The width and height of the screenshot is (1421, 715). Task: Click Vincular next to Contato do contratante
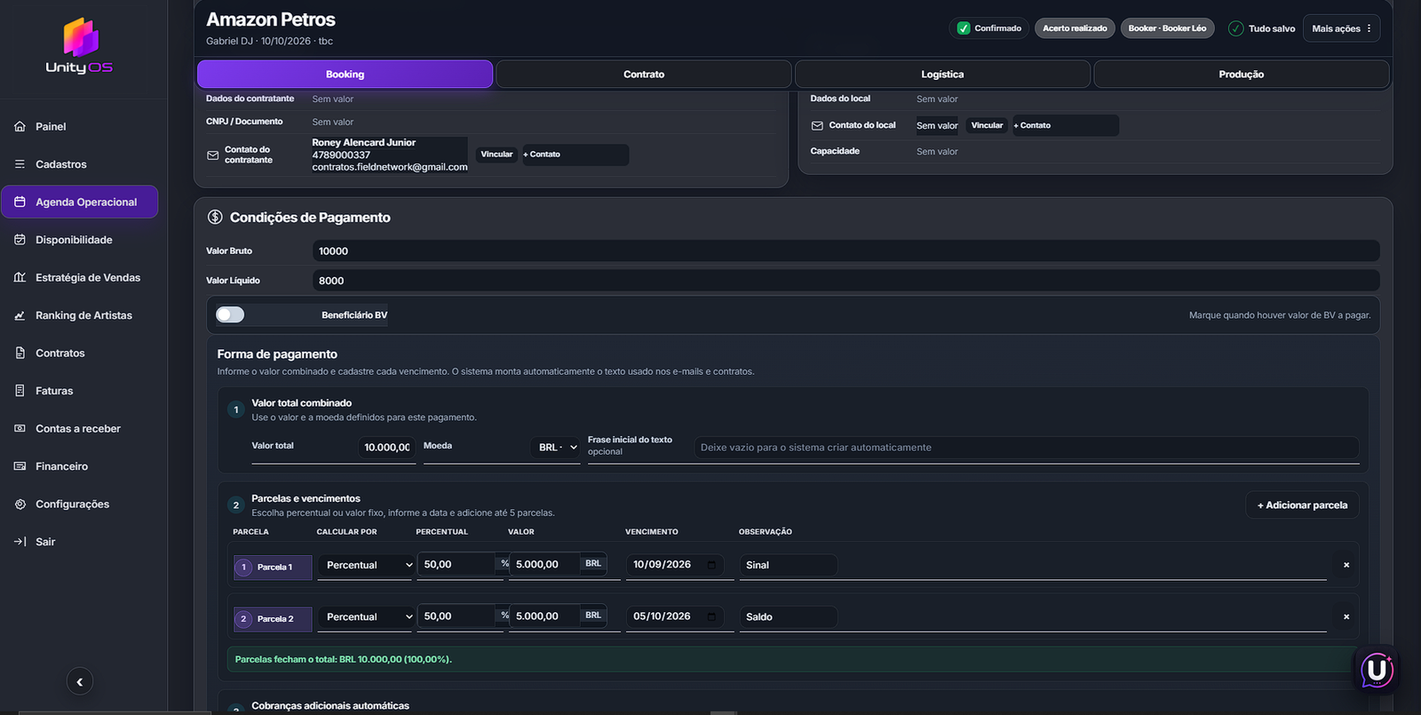coord(496,155)
